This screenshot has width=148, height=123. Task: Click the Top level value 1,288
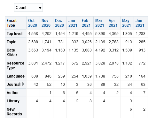[x=140, y=34]
